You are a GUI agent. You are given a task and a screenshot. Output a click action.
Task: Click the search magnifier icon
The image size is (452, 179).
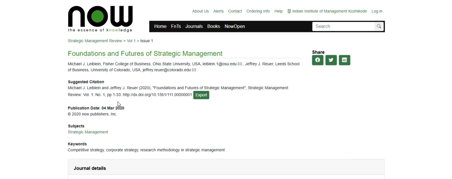pyautogui.click(x=379, y=26)
